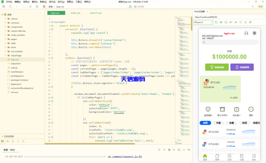Click the run (play) icon in the toolbar

click(37, 6)
